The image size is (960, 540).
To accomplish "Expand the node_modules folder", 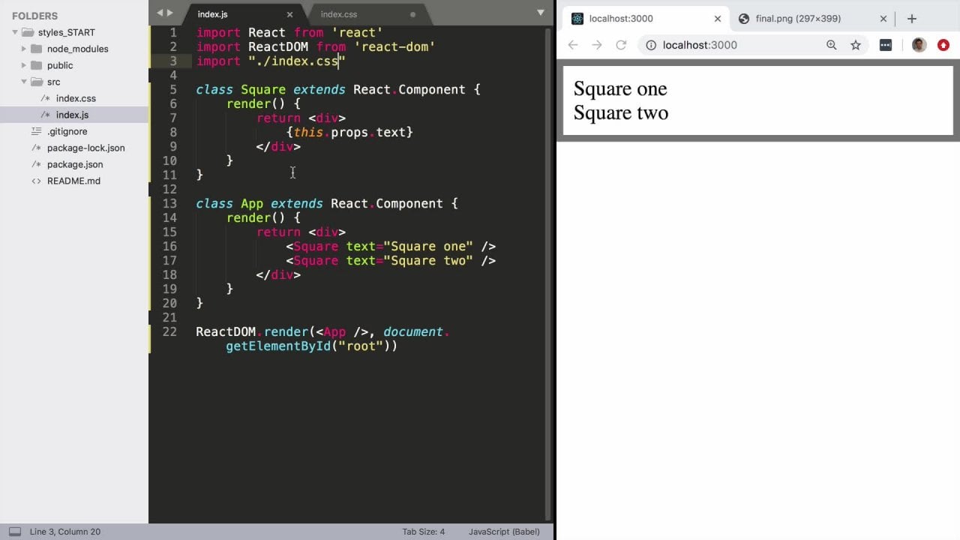I will pyautogui.click(x=24, y=49).
